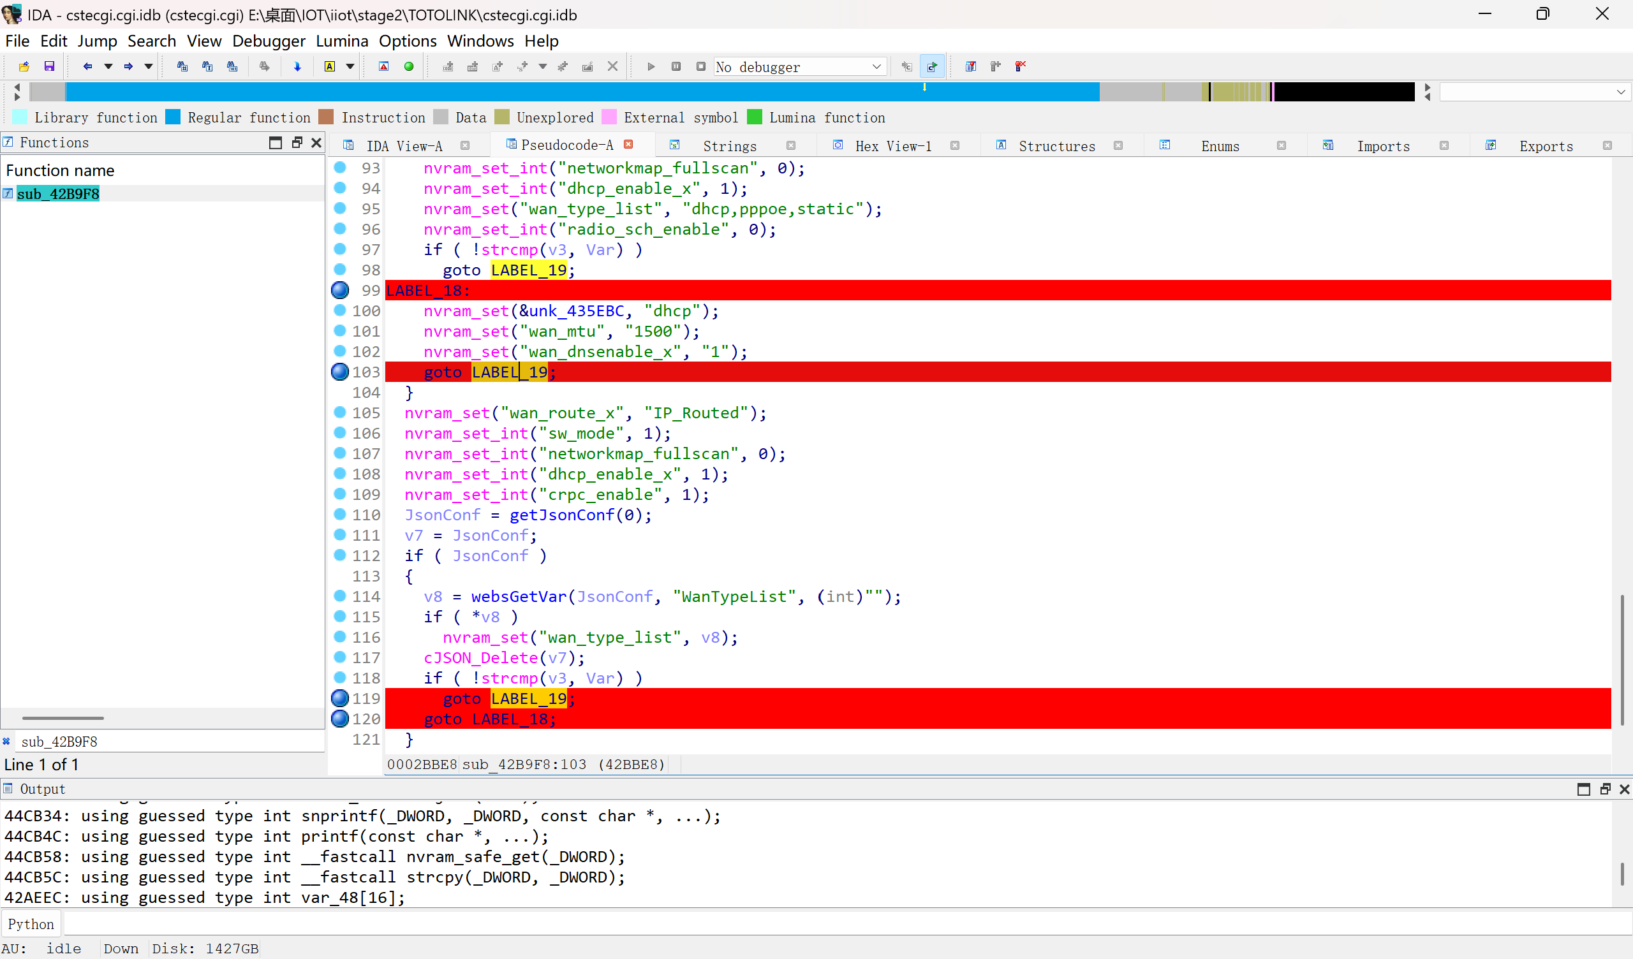Switch to the Imports tab
The image size is (1633, 959).
pos(1383,146)
